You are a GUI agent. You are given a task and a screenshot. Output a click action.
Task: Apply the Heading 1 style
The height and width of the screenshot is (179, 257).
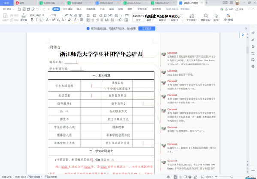[x=150, y=18]
